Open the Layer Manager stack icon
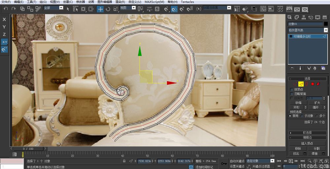 point(254,9)
